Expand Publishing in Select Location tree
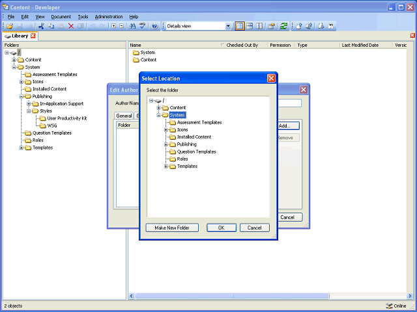 (x=166, y=144)
